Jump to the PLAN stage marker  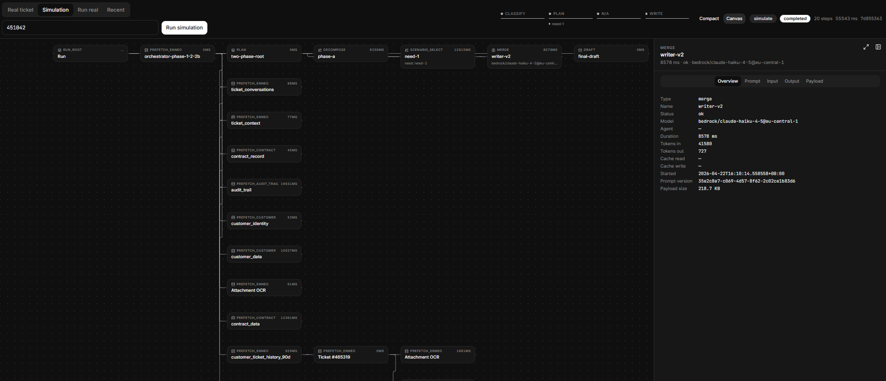point(570,14)
